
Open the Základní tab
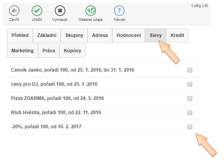47,35
